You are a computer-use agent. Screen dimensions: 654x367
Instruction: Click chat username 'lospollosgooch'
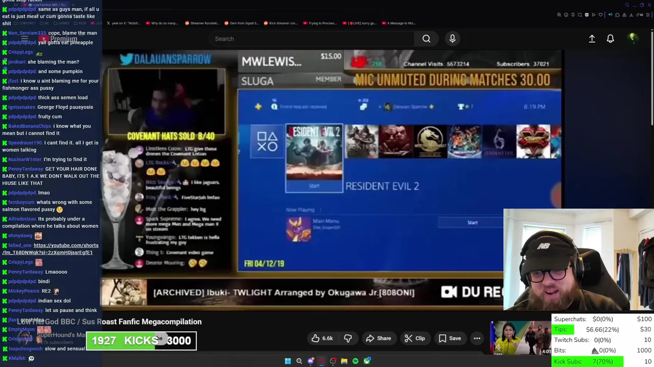(25, 349)
